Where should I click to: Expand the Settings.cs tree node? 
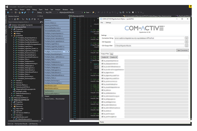[12, 96]
